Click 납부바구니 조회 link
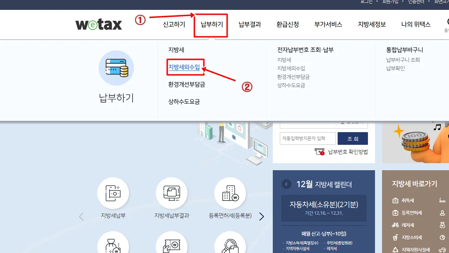 [x=403, y=60]
